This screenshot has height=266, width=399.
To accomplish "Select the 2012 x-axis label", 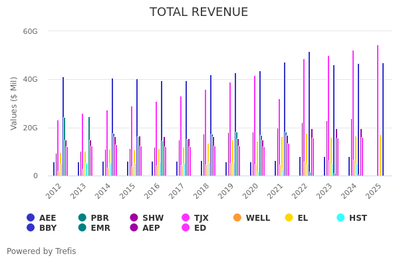I will (55, 190).
